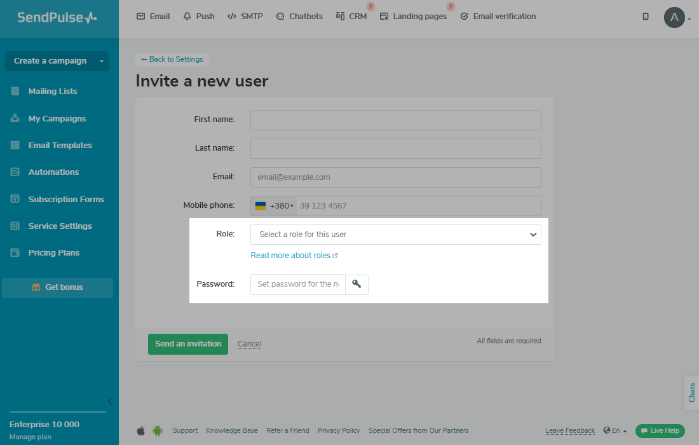This screenshot has width=699, height=445.
Task: Click the Mailing Lists sidebar icon
Action: tap(15, 92)
